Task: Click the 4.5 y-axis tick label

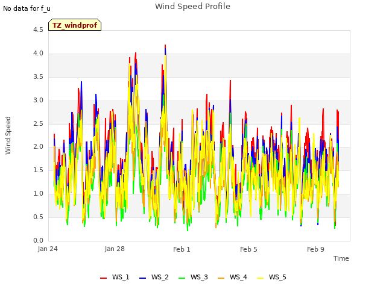Action: coord(38,30)
